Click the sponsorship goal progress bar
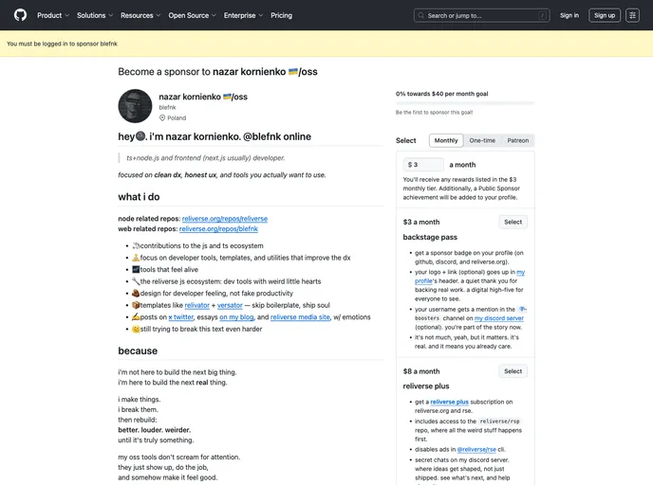Image resolution: width=653 pixels, height=485 pixels. pos(464,103)
